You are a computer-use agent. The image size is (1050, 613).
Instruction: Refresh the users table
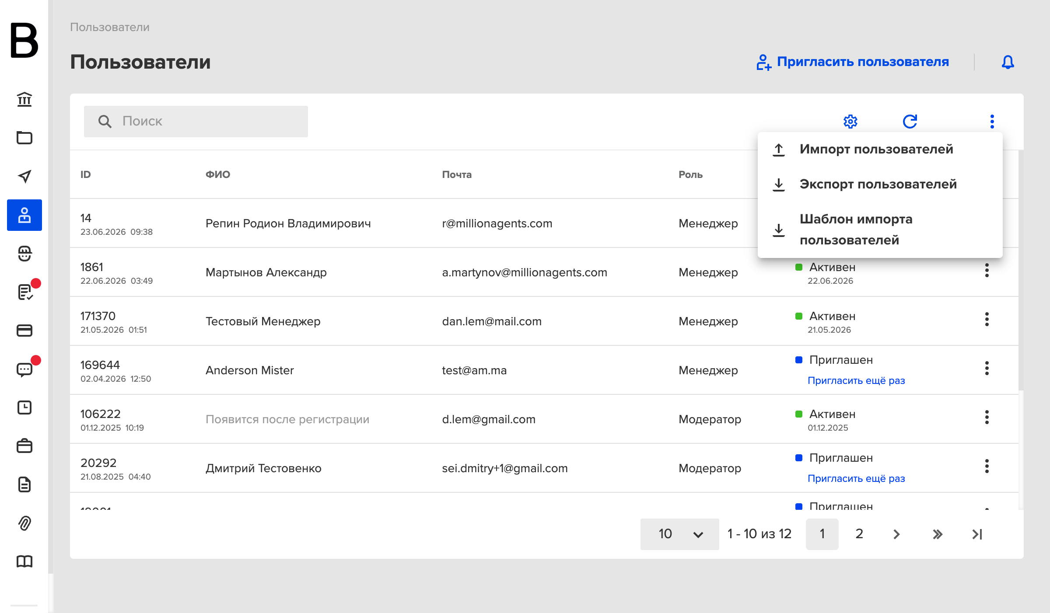pyautogui.click(x=910, y=121)
